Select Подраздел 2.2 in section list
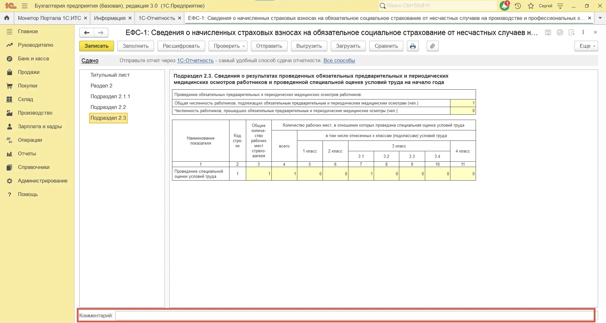Viewport: 606px width, 323px height. click(108, 107)
